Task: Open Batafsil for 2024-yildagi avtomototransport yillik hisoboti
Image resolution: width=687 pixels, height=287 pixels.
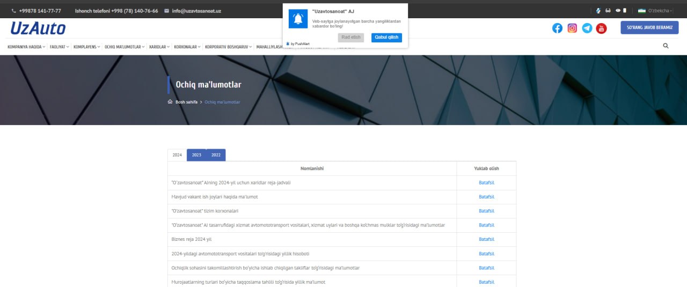Action: [486, 254]
